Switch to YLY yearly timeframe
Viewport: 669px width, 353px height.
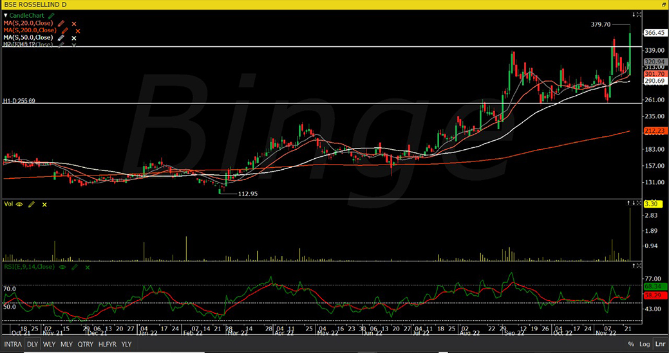tap(127, 344)
